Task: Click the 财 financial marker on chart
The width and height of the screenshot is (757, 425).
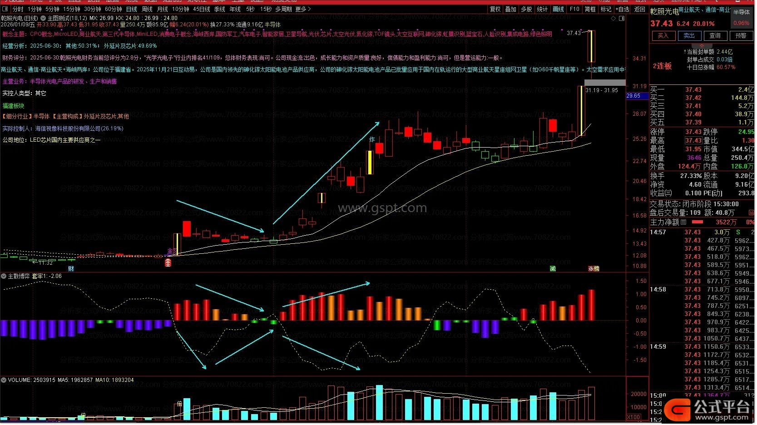Action: point(71,269)
